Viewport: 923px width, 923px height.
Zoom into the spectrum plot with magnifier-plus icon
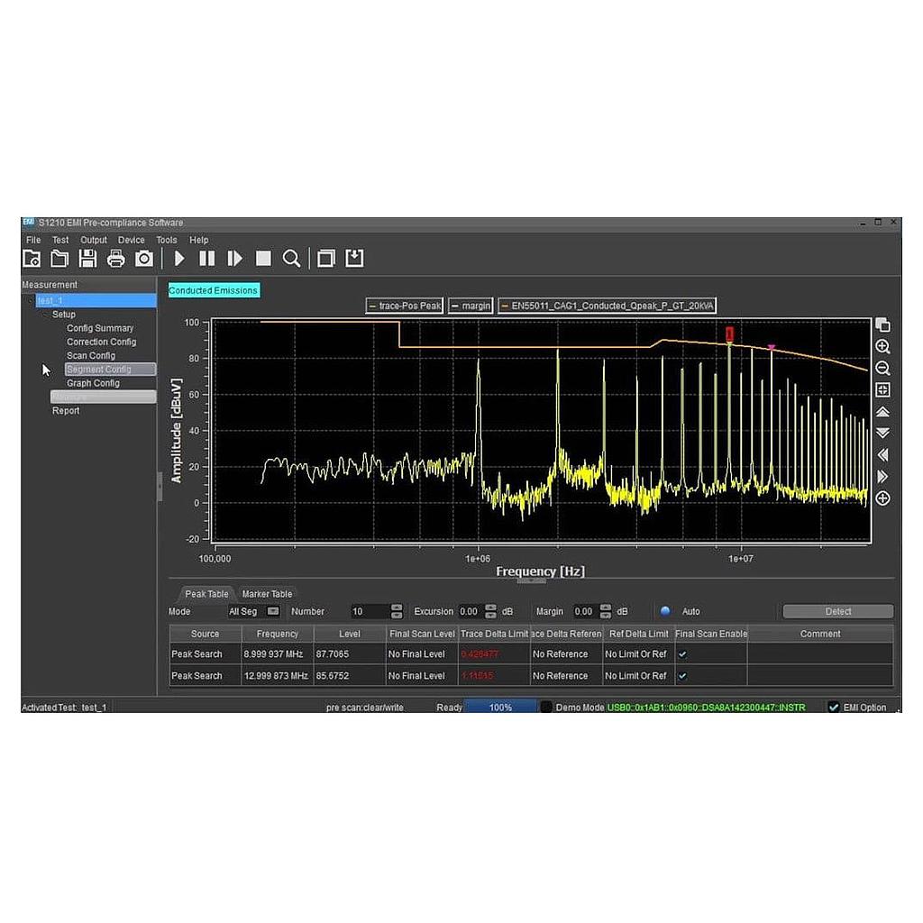[x=882, y=346]
